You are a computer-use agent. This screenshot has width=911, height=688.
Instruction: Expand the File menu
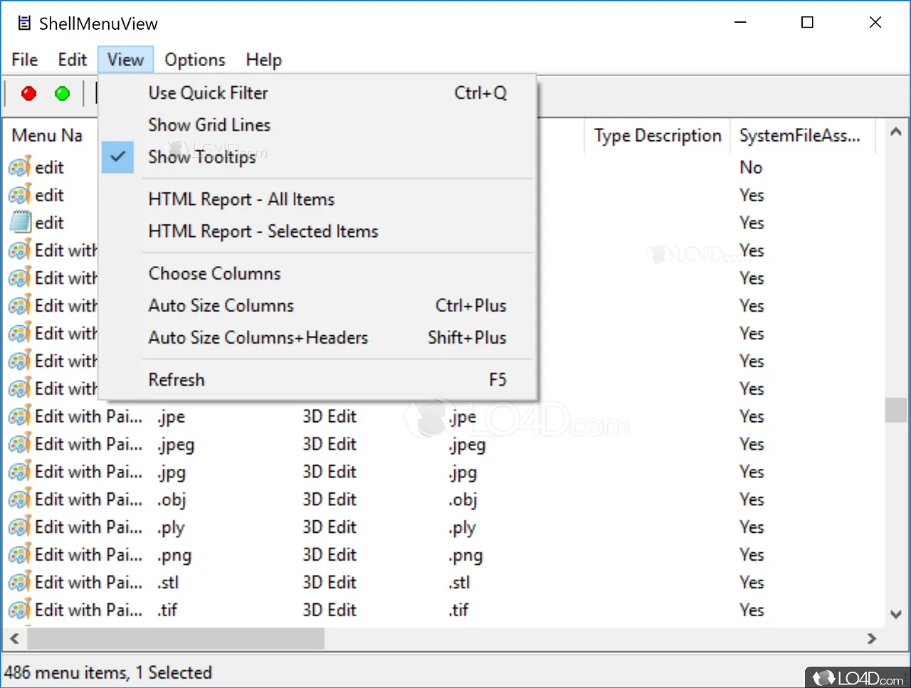click(25, 60)
